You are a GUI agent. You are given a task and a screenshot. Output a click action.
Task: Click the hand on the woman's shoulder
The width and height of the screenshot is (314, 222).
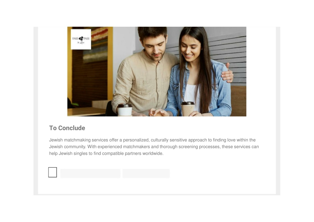[x=227, y=73]
